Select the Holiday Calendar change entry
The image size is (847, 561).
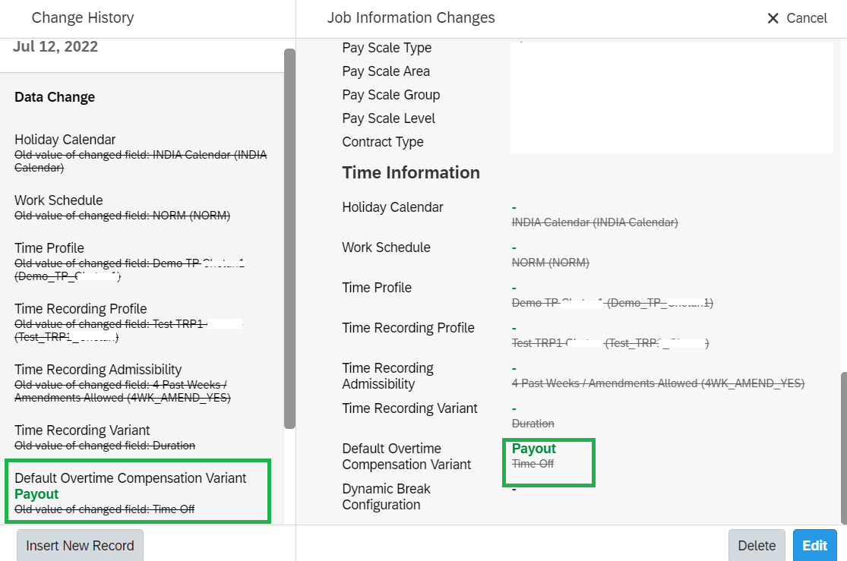[141, 153]
